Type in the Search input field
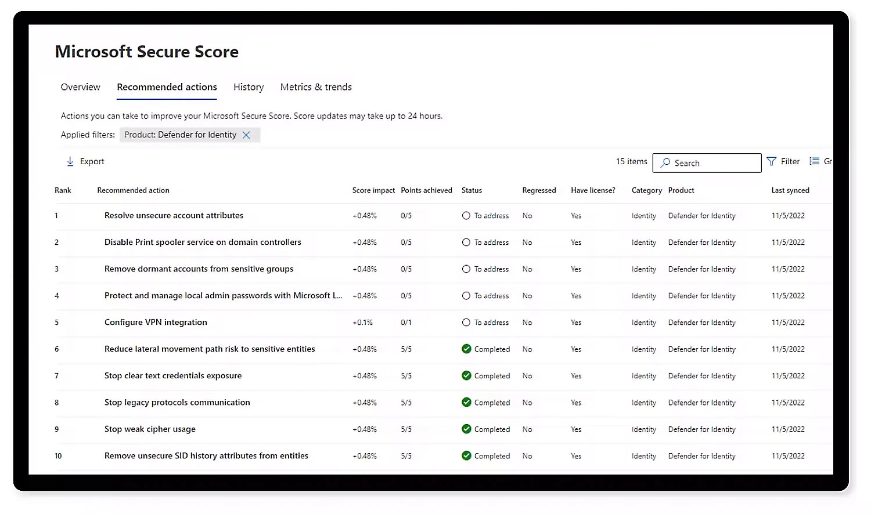 click(714, 163)
